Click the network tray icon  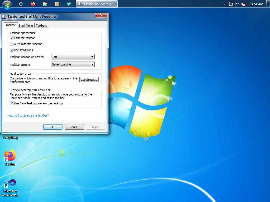[x=230, y=4]
